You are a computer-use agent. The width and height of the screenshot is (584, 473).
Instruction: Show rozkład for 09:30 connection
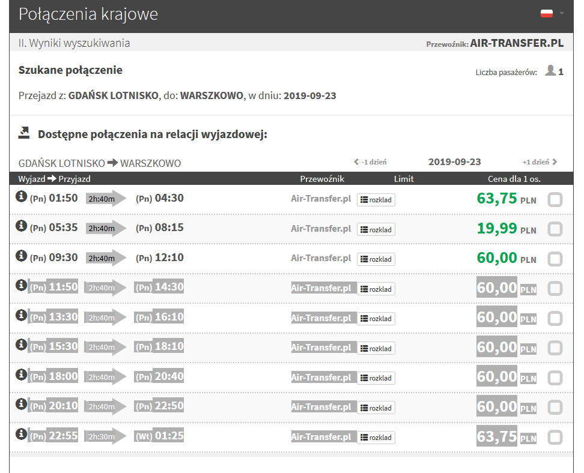tap(376, 259)
